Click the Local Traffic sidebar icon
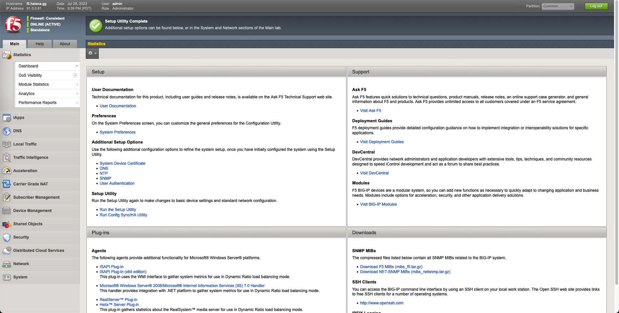Screen dimensions: 619x313 click(x=7, y=144)
